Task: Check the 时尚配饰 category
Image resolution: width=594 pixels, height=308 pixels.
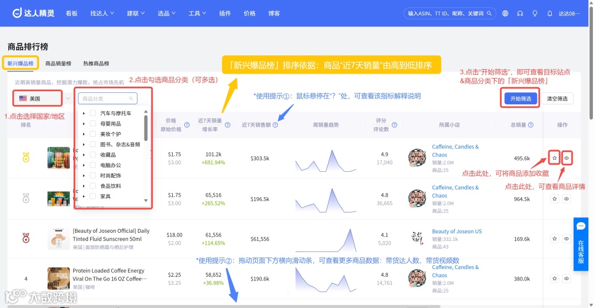Action: coord(92,176)
